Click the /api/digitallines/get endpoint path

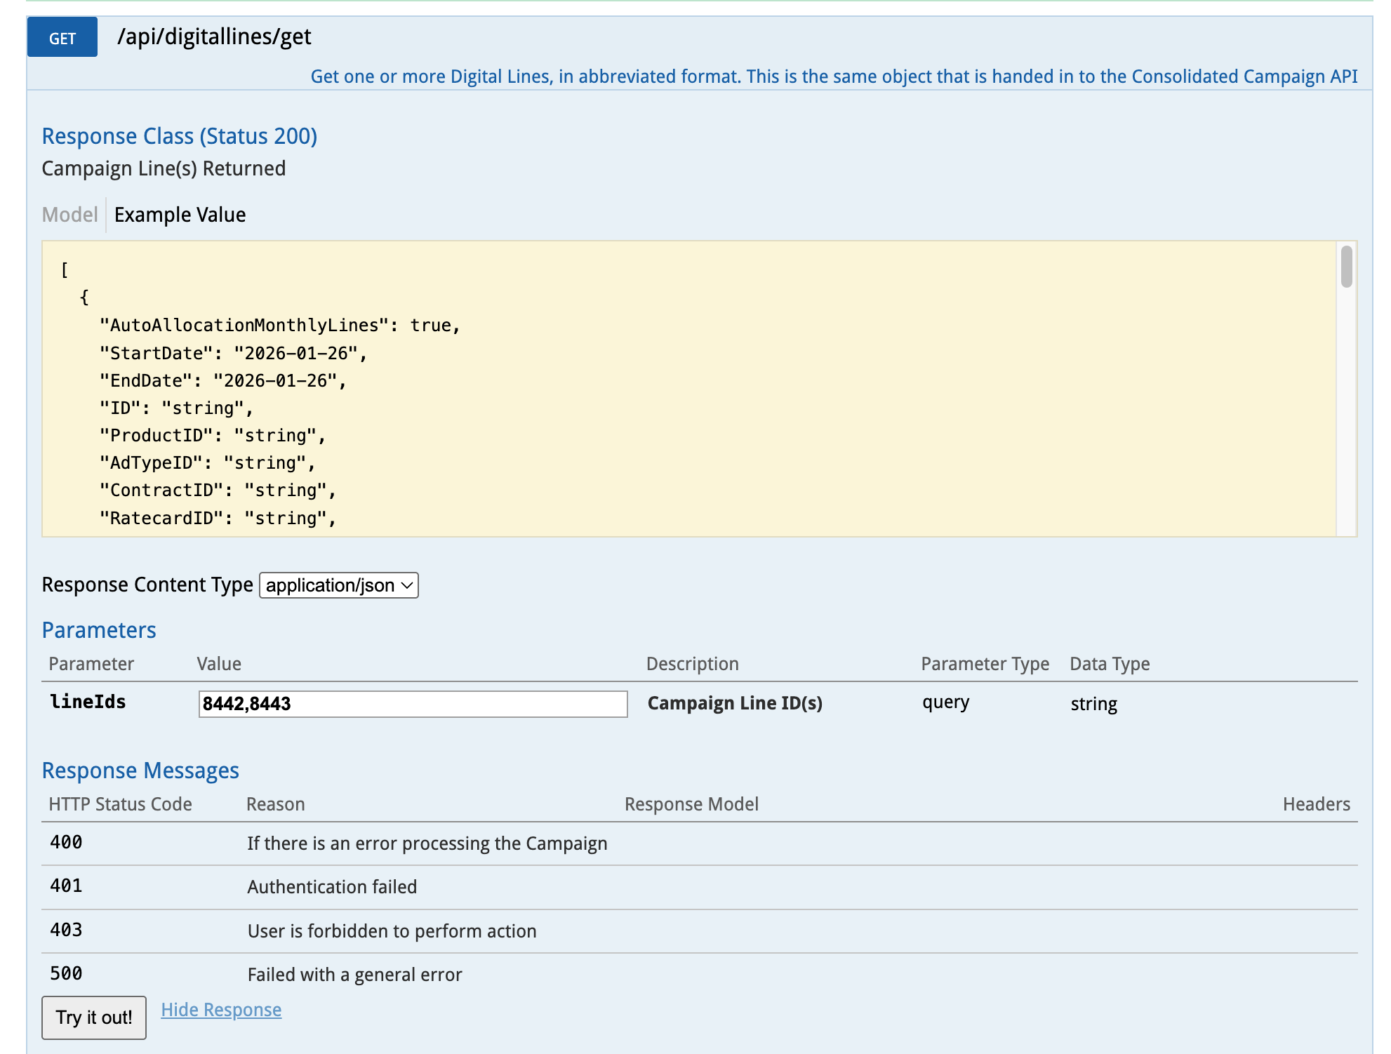[x=214, y=36]
